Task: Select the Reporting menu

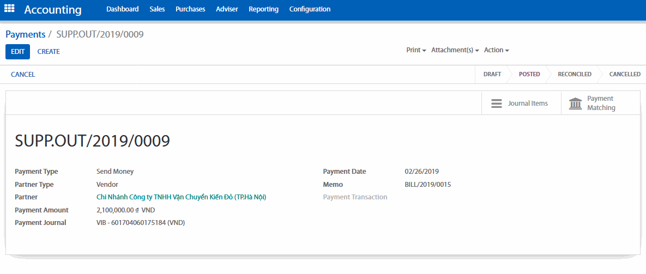Action: 263,9
